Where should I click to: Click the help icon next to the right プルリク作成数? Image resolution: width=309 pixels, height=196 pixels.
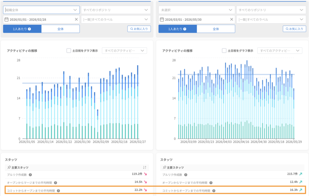pyautogui.click(x=186, y=174)
